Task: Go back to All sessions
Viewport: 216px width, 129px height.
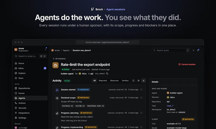Action: [59, 59]
